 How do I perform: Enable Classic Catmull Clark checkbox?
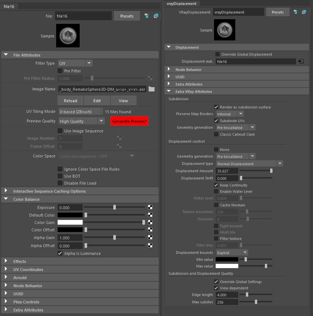(x=216, y=134)
